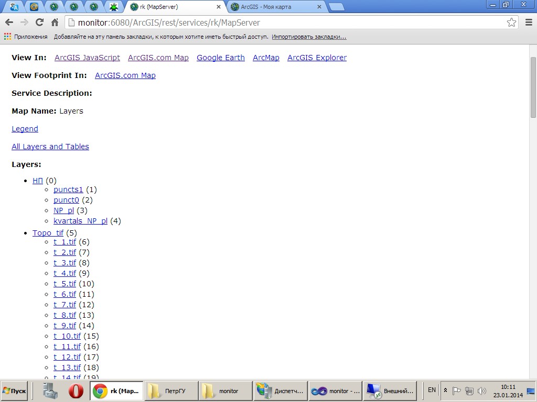Open the Legend link

(25, 129)
